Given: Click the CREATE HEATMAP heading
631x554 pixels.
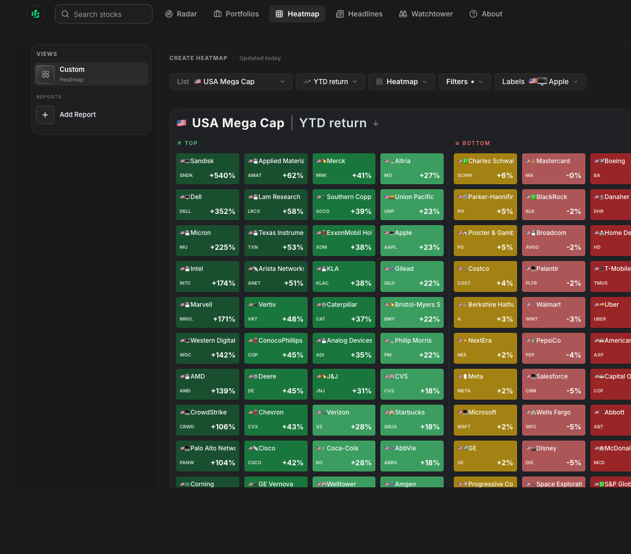Looking at the screenshot, I should (x=198, y=58).
